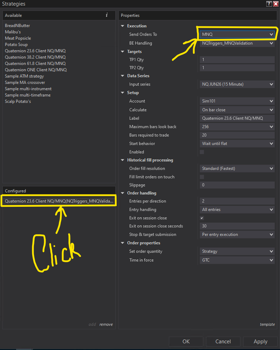Open Maximum bars look back dropdown
The height and width of the screenshot is (350, 280).
(237, 127)
